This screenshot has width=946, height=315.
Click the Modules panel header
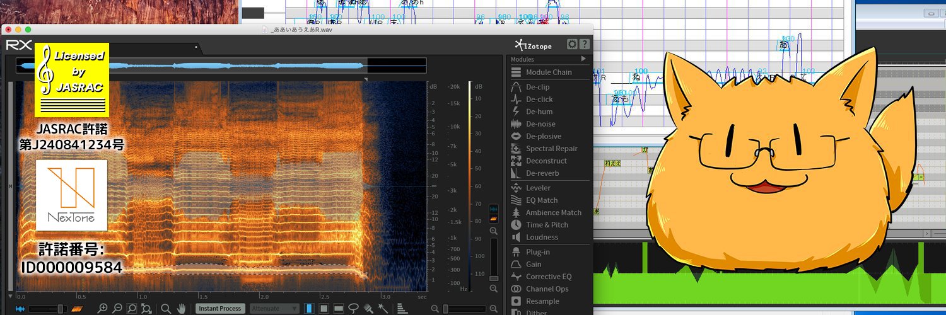(x=549, y=59)
